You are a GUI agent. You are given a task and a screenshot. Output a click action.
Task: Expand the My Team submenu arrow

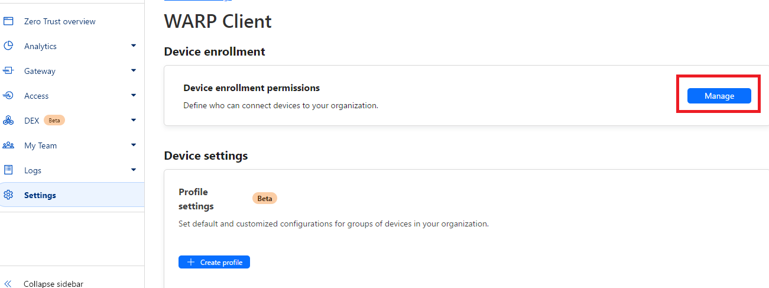coord(134,145)
